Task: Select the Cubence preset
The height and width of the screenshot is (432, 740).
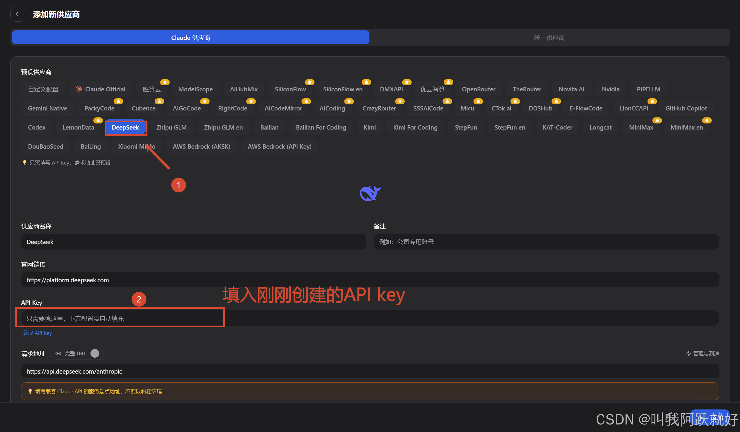Action: [x=144, y=108]
